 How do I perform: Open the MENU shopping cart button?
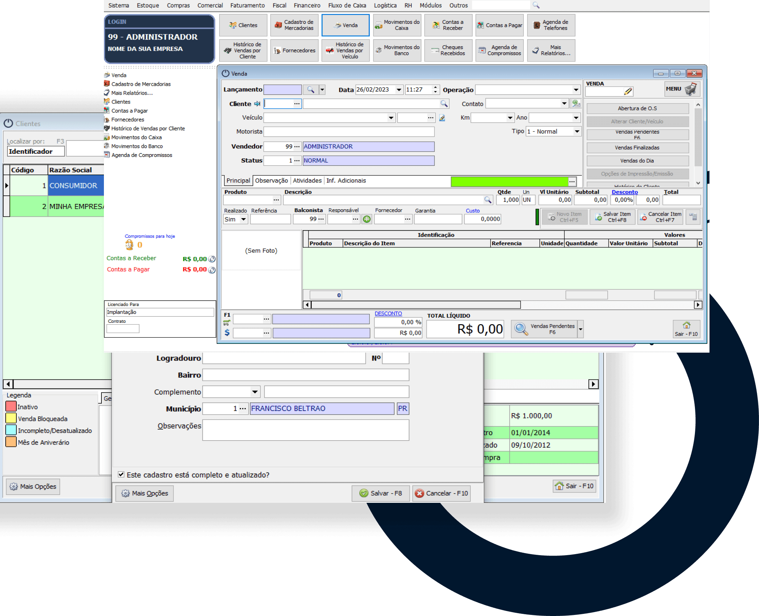point(682,89)
